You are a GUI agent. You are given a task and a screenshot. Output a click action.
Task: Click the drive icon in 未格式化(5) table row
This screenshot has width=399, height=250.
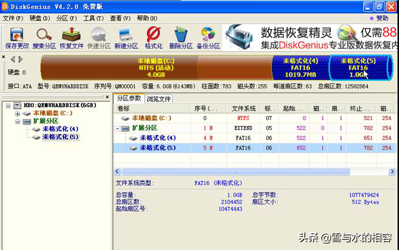(133, 148)
